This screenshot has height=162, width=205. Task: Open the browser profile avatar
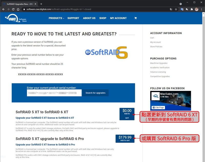197,9
